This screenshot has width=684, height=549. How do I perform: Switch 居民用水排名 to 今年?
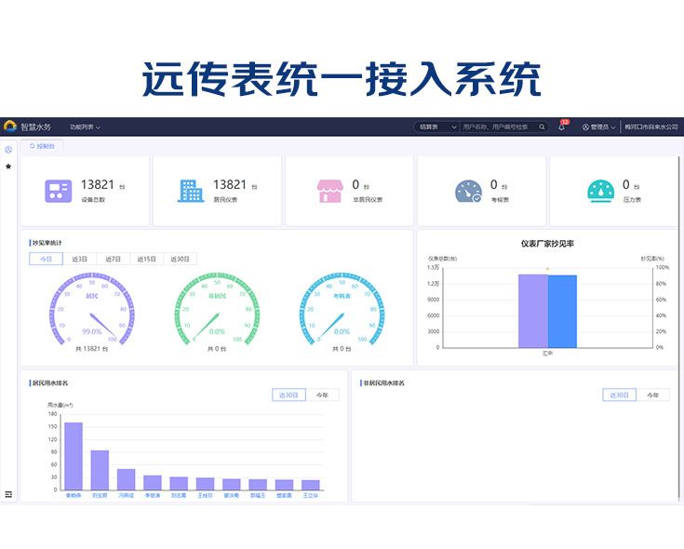[x=322, y=395]
